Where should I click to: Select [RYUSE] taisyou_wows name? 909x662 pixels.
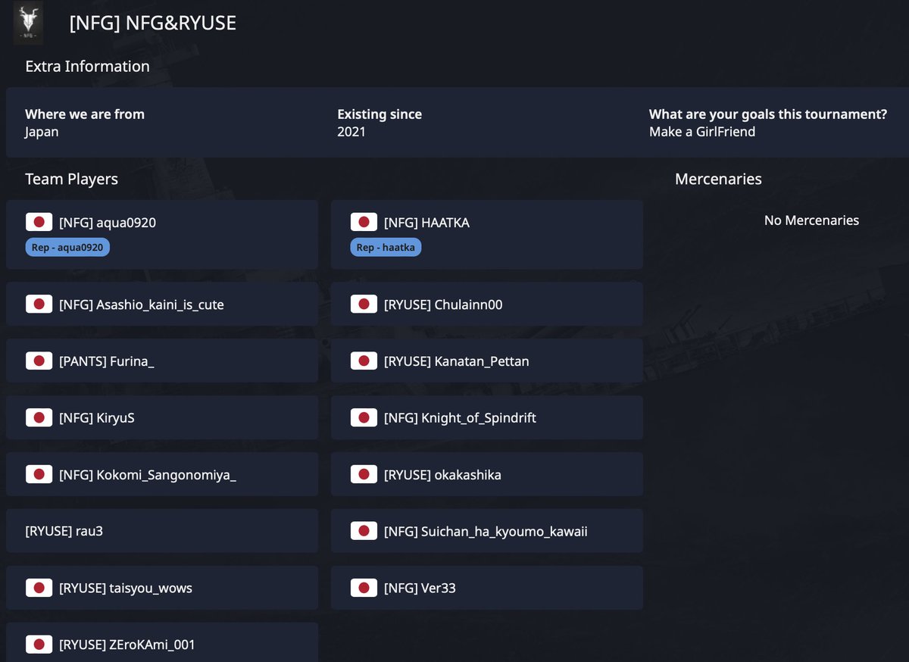coord(126,588)
